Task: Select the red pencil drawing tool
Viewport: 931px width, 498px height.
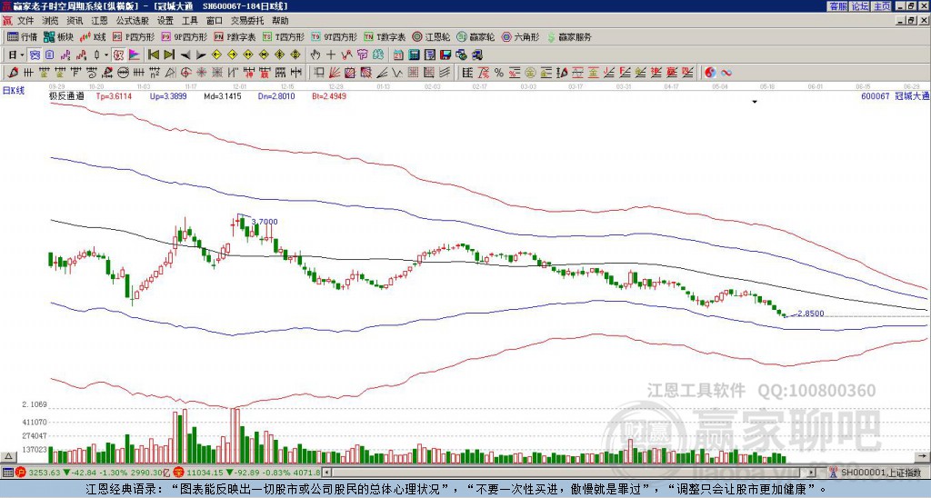Action: click(x=13, y=73)
